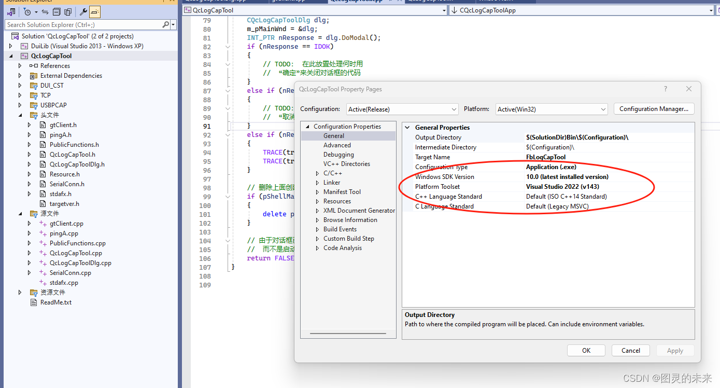
Task: Click the stdafx.h file icon
Action: pyautogui.click(x=44, y=194)
